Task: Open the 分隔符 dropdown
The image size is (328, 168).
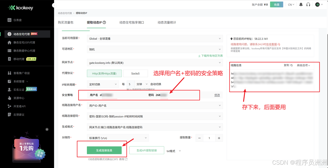Action: coord(118,138)
